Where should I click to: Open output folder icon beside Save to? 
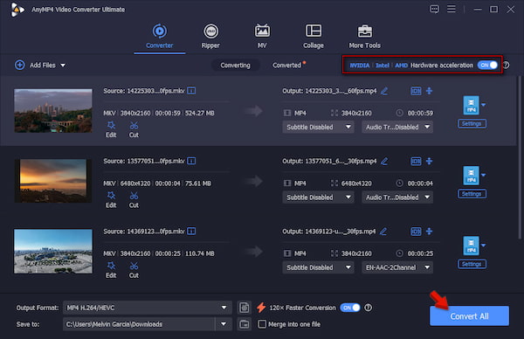(245, 324)
